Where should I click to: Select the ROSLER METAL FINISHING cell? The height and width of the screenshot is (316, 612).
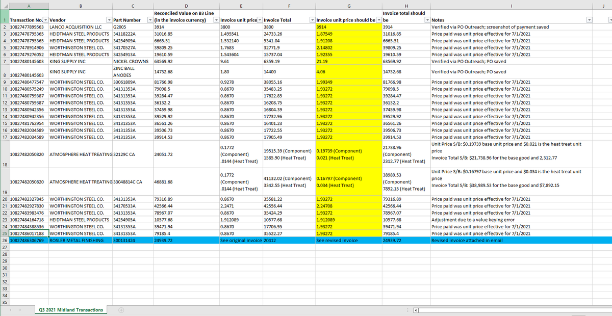click(x=80, y=240)
